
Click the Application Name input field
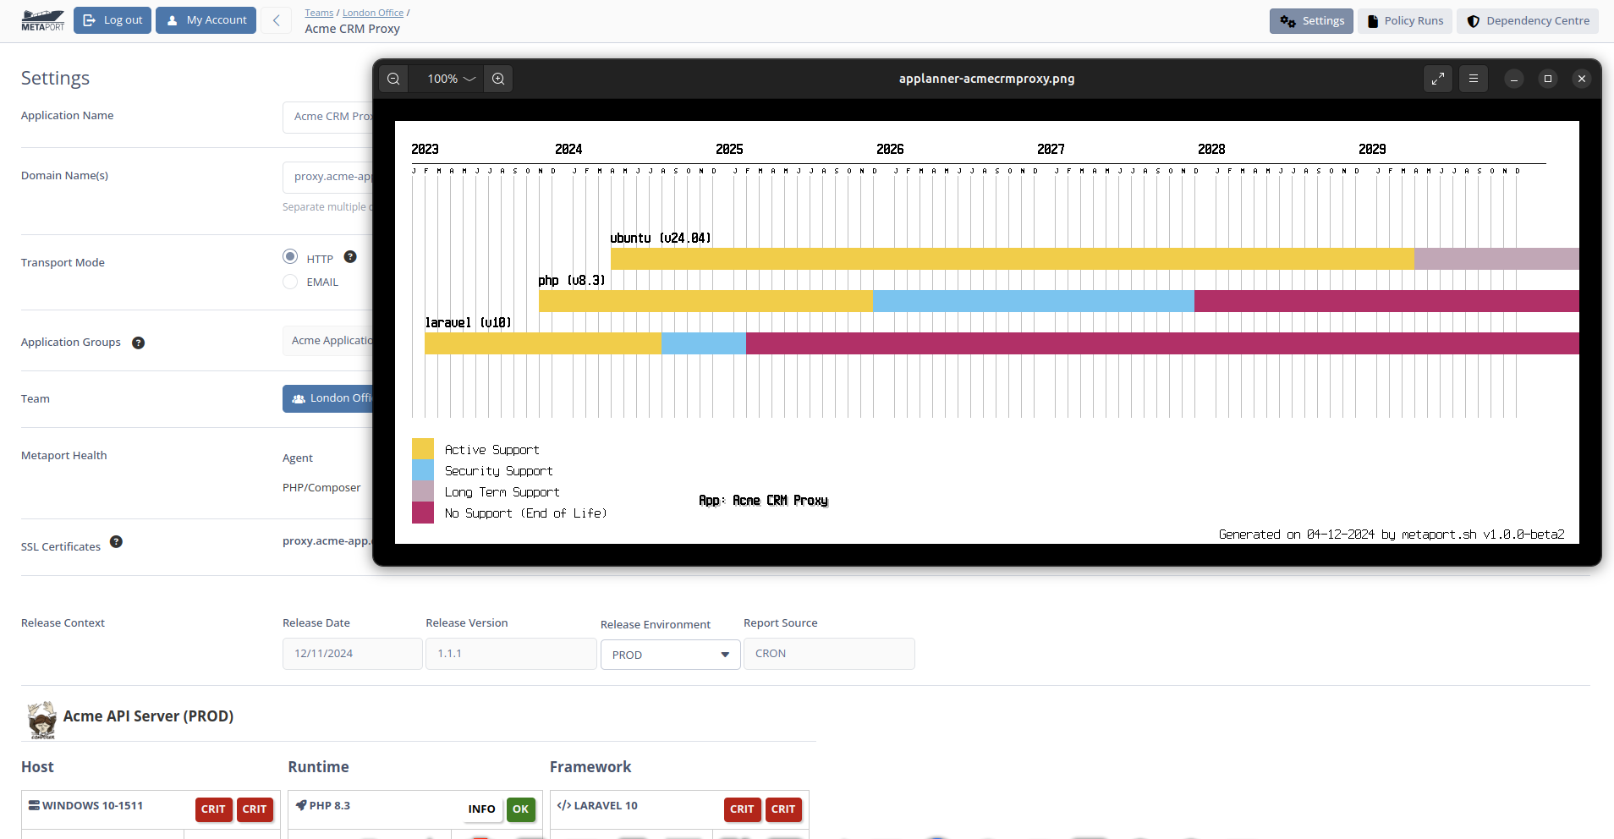[x=328, y=117]
